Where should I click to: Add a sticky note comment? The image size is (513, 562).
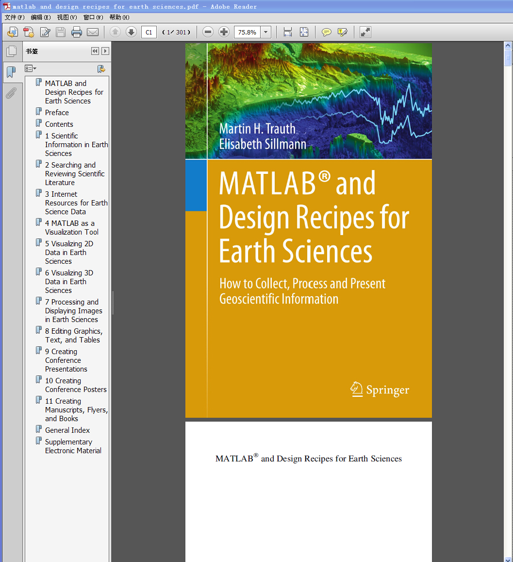pyautogui.click(x=327, y=33)
